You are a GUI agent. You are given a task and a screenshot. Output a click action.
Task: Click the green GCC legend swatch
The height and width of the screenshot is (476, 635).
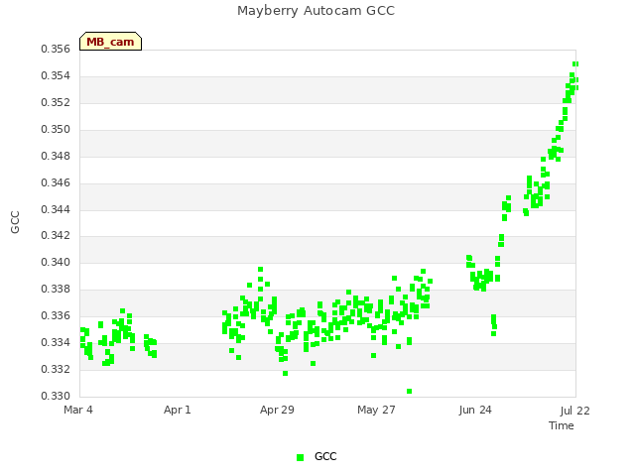point(300,457)
